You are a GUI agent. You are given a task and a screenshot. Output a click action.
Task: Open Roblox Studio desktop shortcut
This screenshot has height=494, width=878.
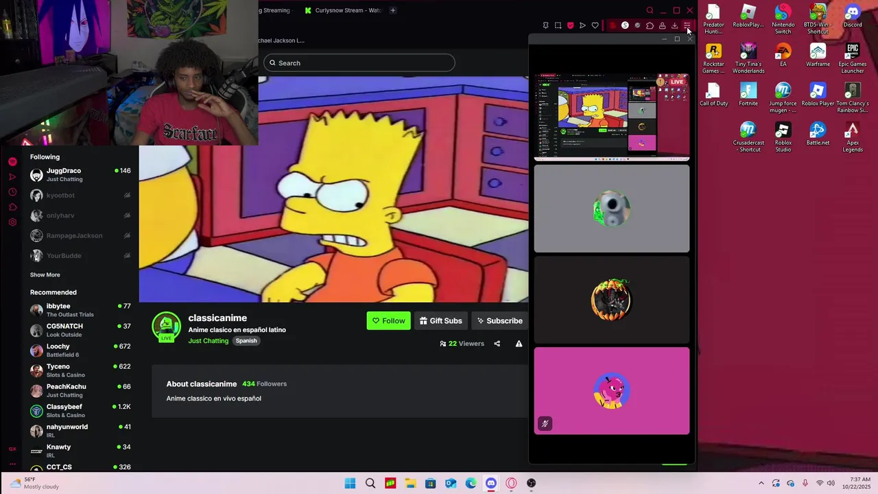pyautogui.click(x=783, y=137)
